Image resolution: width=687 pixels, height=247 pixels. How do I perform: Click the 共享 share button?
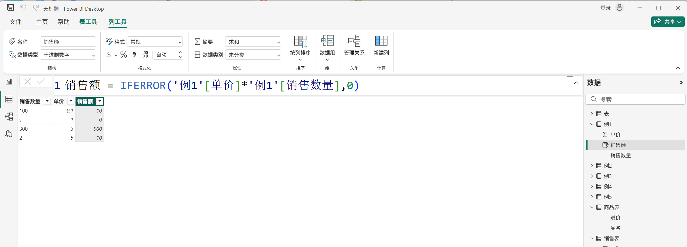[668, 22]
